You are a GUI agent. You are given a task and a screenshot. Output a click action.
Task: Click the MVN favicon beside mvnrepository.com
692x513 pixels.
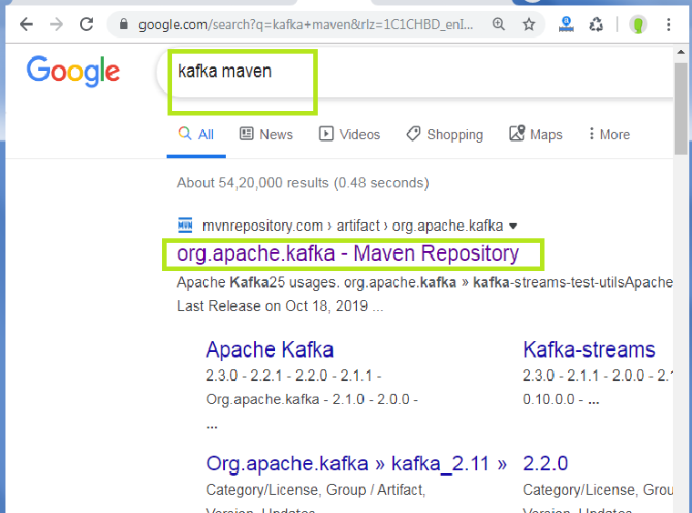coord(185,226)
